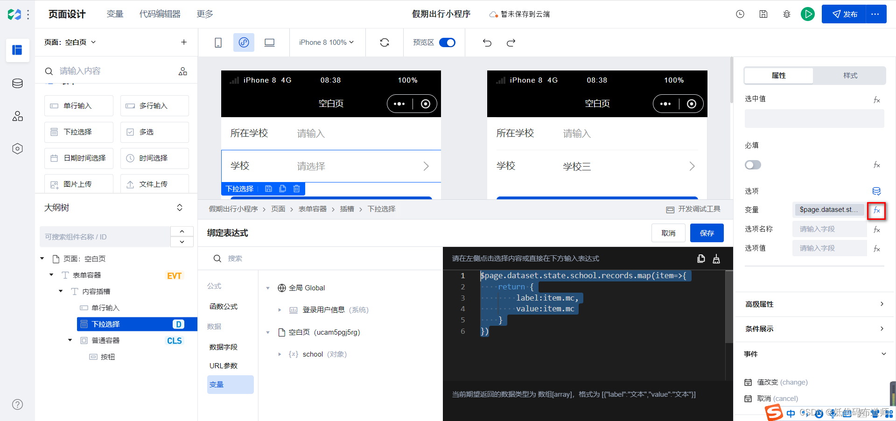
Task: Select the 数据字段 category
Action: click(224, 347)
